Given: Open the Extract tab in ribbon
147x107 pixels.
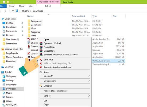Looking at the screenshot, I should coord(48,6).
